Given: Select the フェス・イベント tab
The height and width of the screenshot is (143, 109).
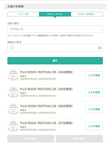Looking at the screenshot, I should click(55, 14).
